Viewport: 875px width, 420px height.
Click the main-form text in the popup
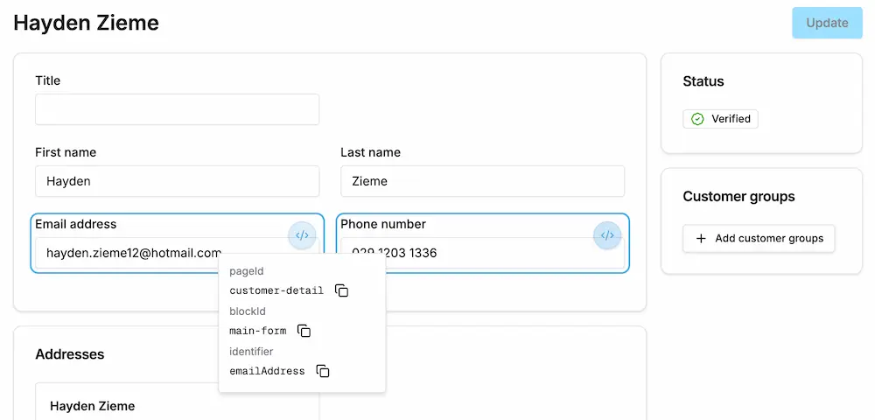coord(257,331)
